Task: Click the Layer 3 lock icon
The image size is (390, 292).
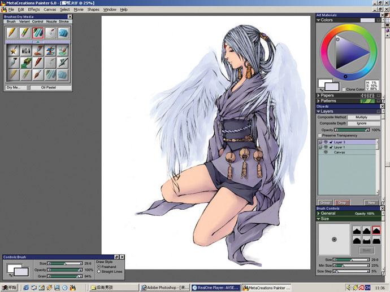Action: (x=331, y=142)
